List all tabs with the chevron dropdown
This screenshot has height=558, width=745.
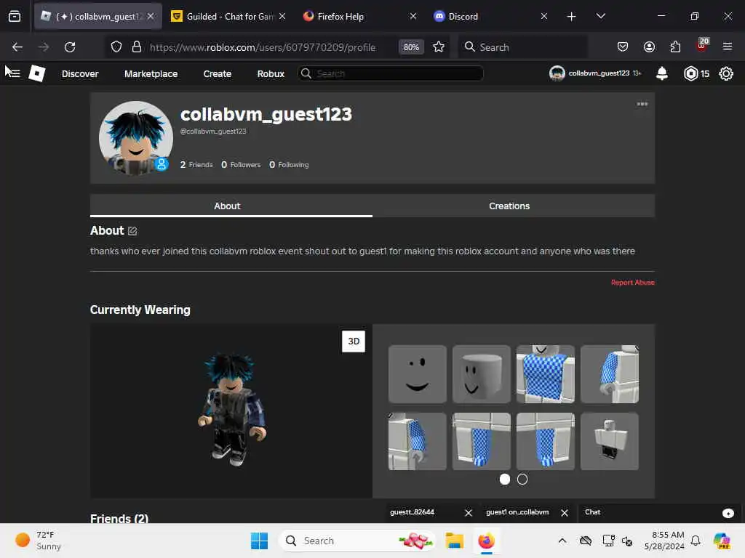600,16
